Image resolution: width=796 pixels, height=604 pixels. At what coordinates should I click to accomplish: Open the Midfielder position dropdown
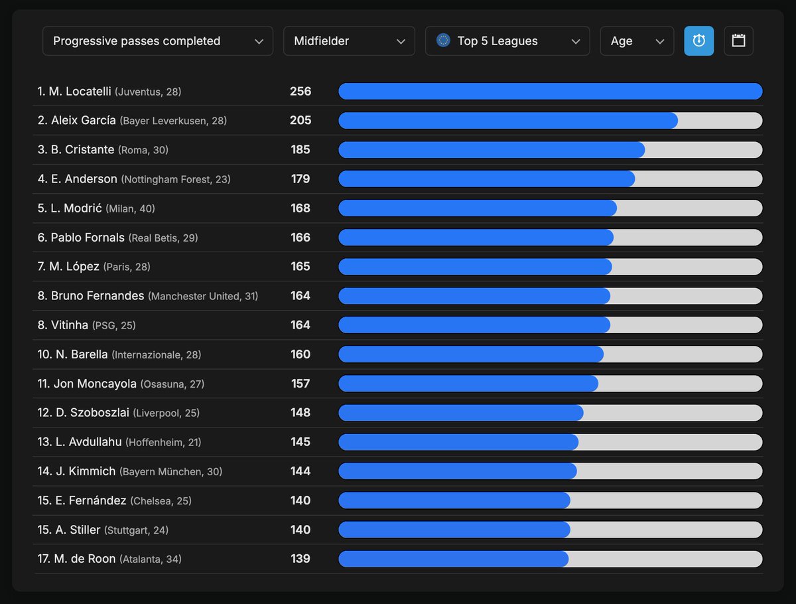coord(349,41)
